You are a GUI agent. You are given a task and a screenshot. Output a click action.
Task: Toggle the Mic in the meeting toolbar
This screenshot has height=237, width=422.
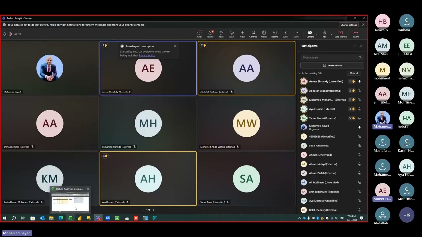(x=325, y=34)
